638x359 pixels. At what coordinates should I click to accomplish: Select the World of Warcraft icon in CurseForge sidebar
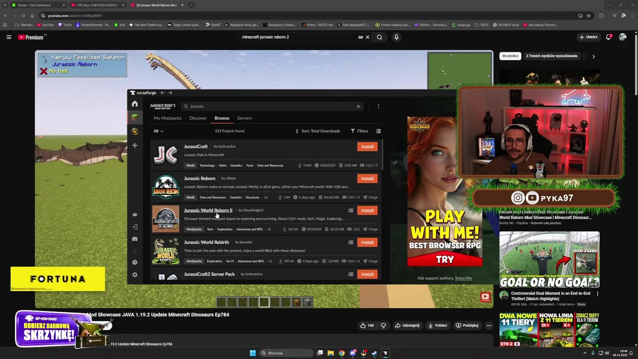pyautogui.click(x=135, y=131)
